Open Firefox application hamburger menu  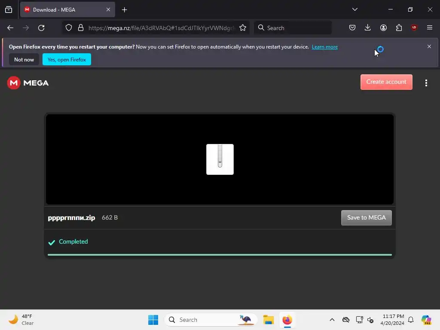[430, 27]
